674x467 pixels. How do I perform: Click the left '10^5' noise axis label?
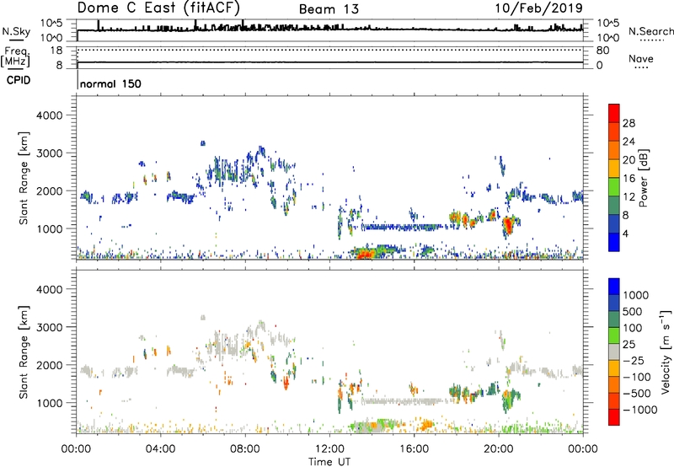pyautogui.click(x=51, y=23)
